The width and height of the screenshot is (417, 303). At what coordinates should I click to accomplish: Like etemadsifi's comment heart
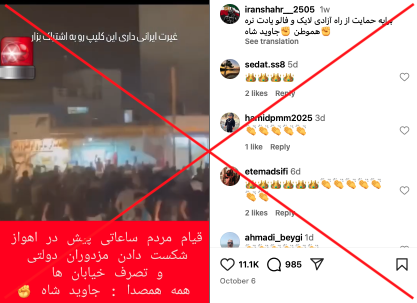coord(404,190)
